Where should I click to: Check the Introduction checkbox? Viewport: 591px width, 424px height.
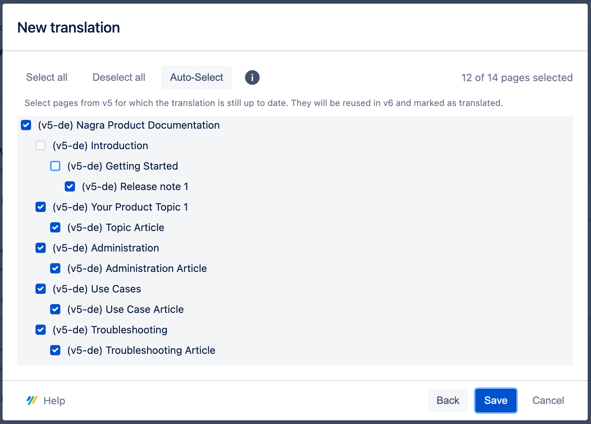point(41,145)
